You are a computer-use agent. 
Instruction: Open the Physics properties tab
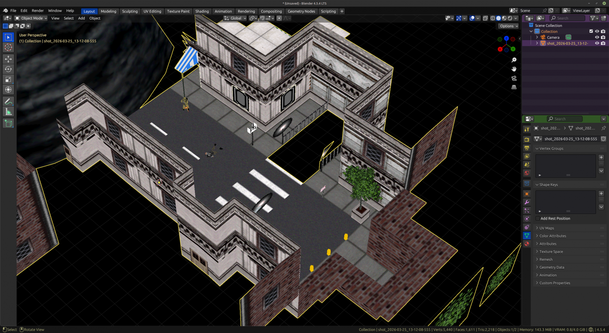(527, 219)
